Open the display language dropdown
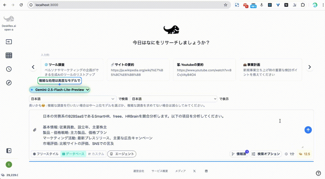Viewport: 325px width, 179px height. (173, 99)
